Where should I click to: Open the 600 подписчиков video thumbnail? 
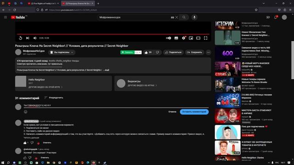(x=228, y=53)
